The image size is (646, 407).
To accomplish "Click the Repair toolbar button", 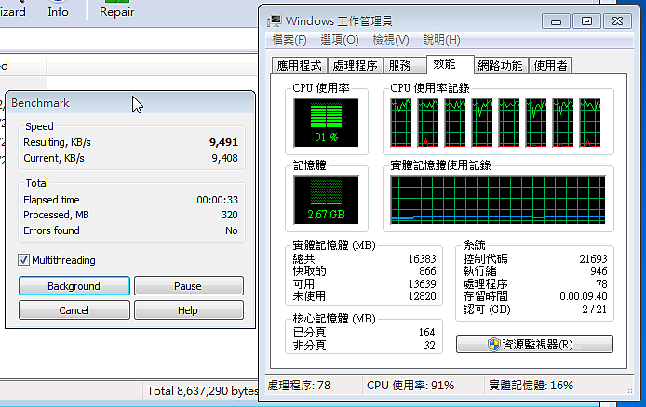I will click(x=117, y=9).
